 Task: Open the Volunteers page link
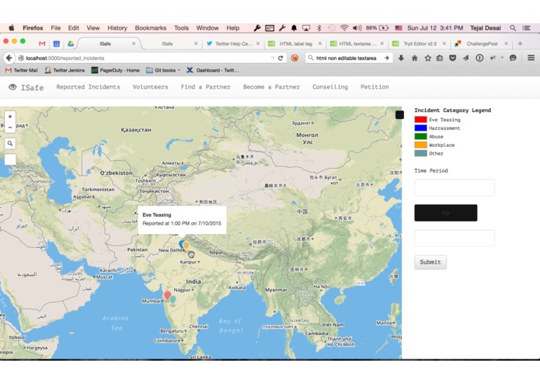[x=151, y=87]
